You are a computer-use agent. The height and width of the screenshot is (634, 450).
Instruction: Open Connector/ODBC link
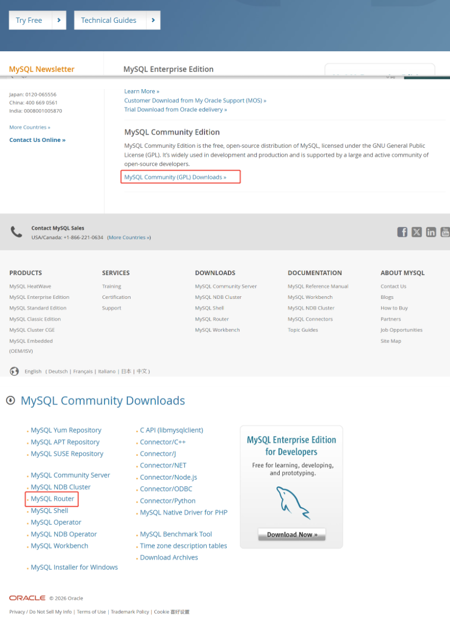point(166,488)
